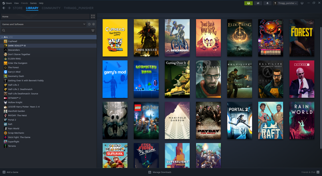322x176 pixels.
Task: Select "LEGO® Harry Potter: Years 1-4" entry
Action: coord(24,107)
